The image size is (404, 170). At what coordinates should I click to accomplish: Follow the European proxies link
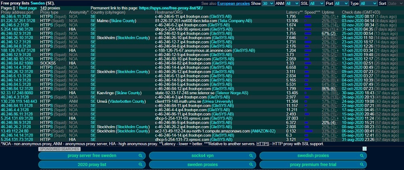click(x=234, y=4)
